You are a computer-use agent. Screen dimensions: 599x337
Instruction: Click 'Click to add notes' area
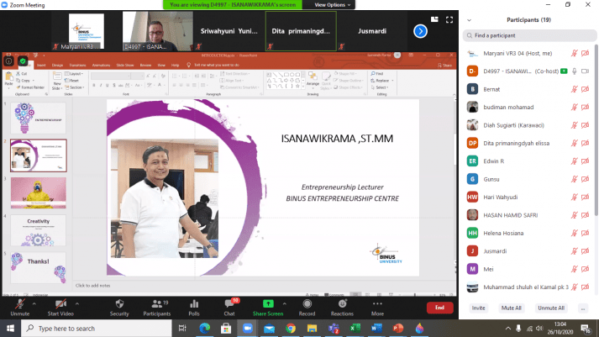click(x=92, y=286)
